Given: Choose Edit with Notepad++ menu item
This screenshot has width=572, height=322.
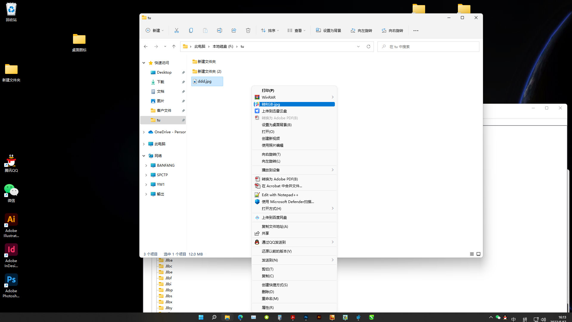Looking at the screenshot, I should tap(294, 195).
